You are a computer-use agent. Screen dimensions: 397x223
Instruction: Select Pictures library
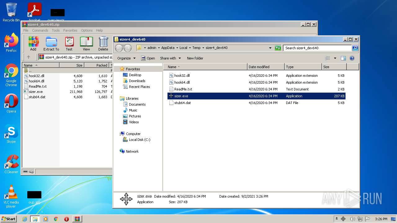(x=135, y=116)
